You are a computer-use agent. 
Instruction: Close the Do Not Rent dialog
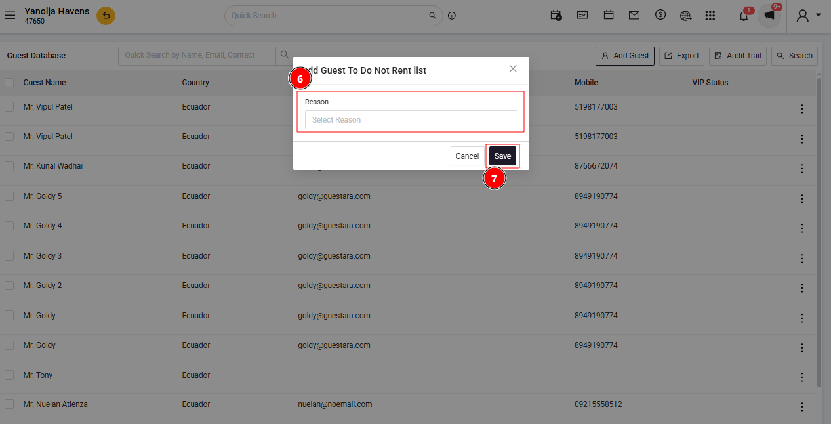pos(513,68)
